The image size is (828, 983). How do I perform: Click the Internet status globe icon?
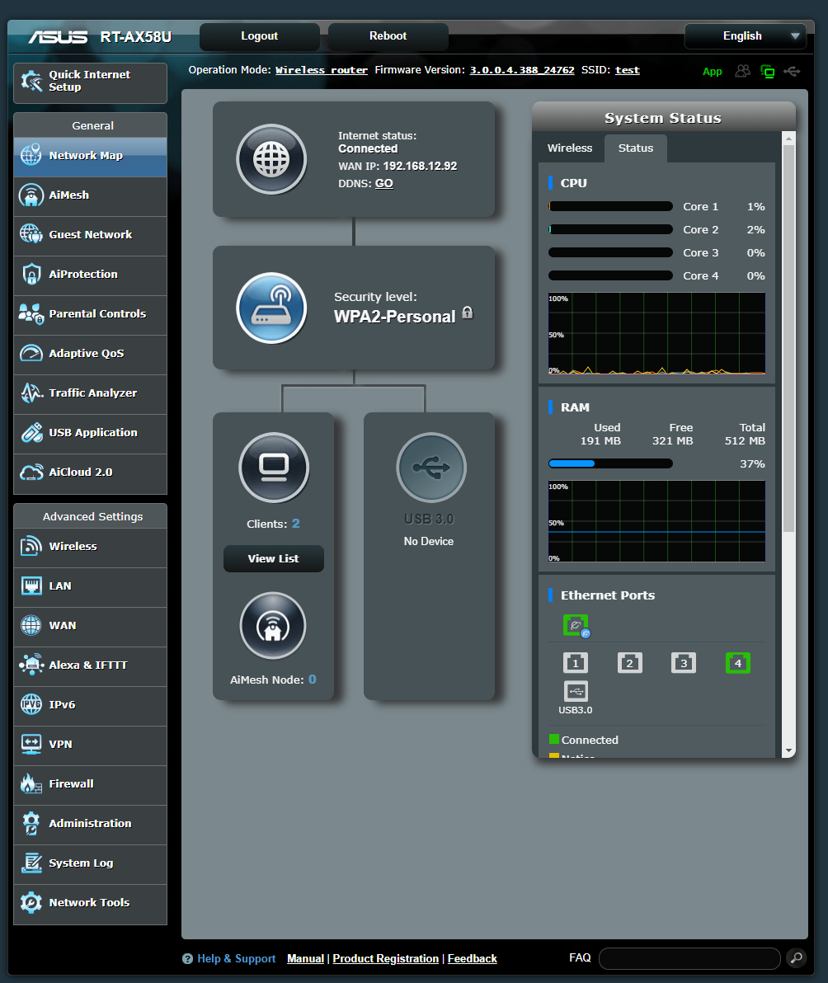click(x=271, y=159)
